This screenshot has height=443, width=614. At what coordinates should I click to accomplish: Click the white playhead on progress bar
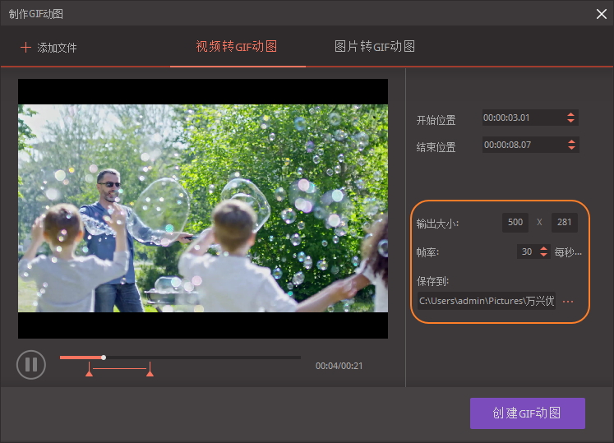coord(104,358)
